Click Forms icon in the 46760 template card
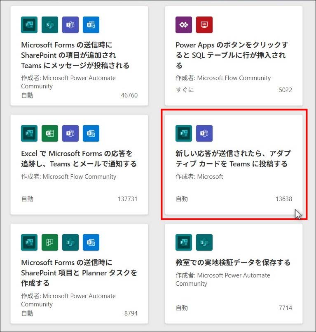Viewport: 316px width, 332px height. point(29,25)
